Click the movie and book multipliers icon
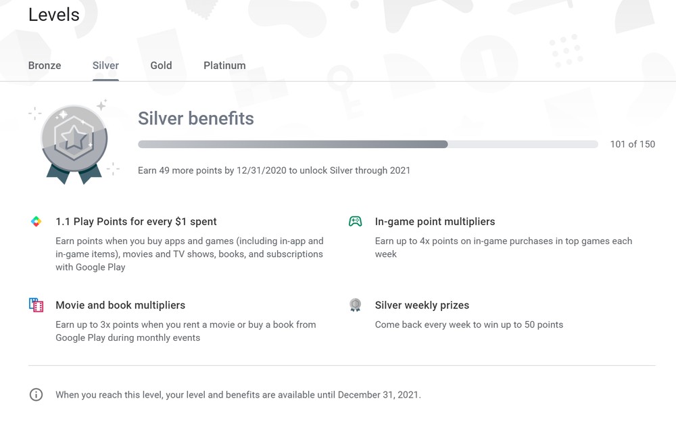 [x=36, y=306]
